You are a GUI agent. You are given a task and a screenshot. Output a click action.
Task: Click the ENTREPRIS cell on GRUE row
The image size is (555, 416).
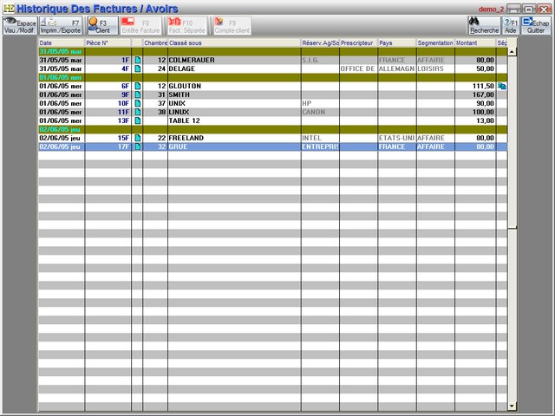click(x=320, y=146)
